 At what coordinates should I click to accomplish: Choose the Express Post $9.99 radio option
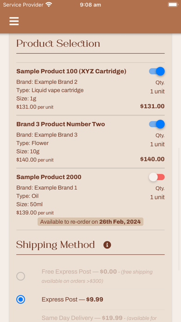(x=21, y=299)
